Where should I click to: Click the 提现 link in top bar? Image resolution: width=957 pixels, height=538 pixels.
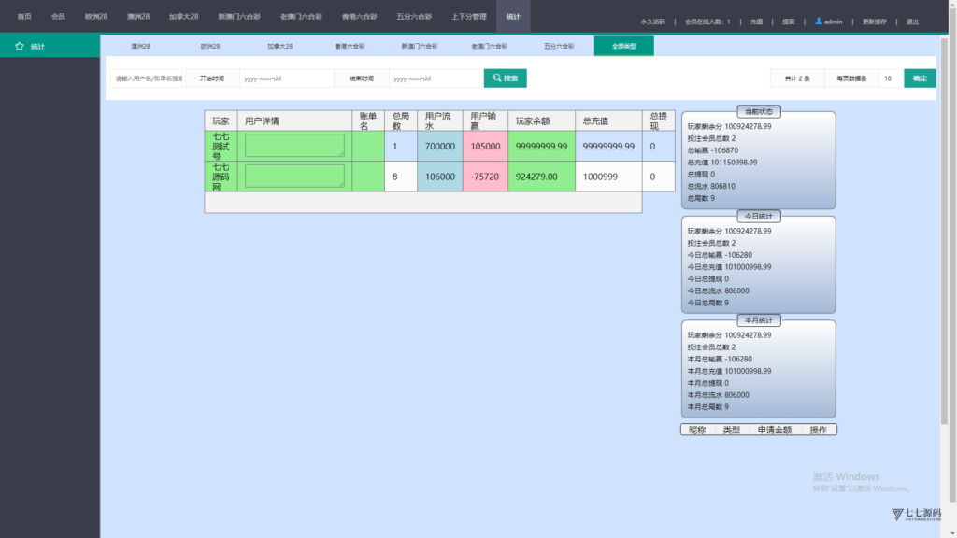tap(788, 21)
